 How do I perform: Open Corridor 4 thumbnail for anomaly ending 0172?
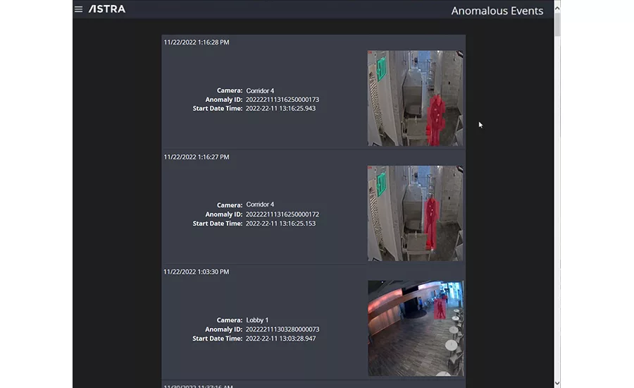tap(415, 213)
